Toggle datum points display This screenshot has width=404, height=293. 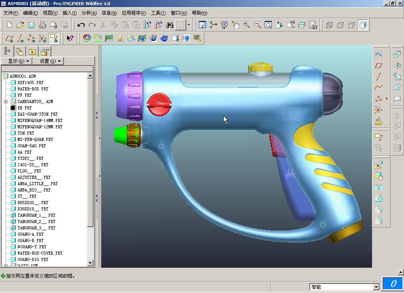32,38
